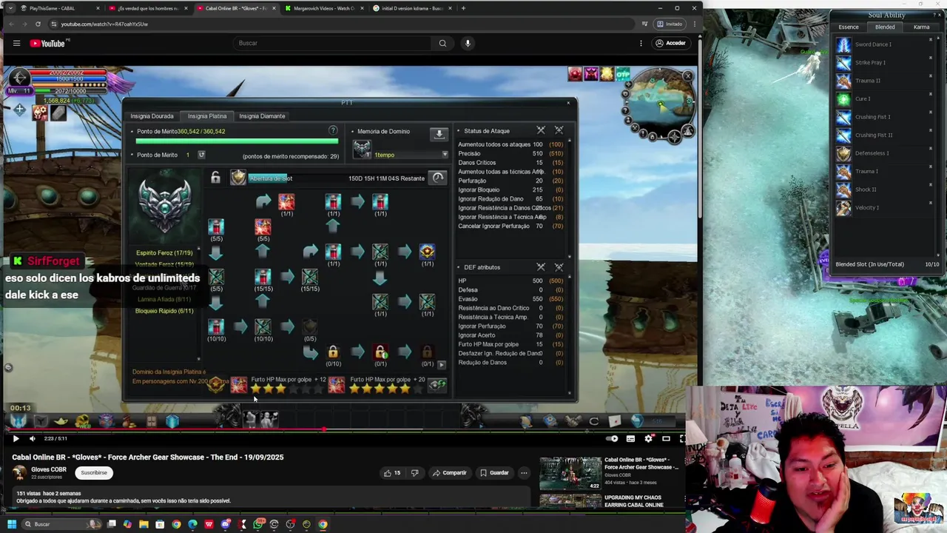
Task: Play the video with the play button
Action: (x=16, y=438)
